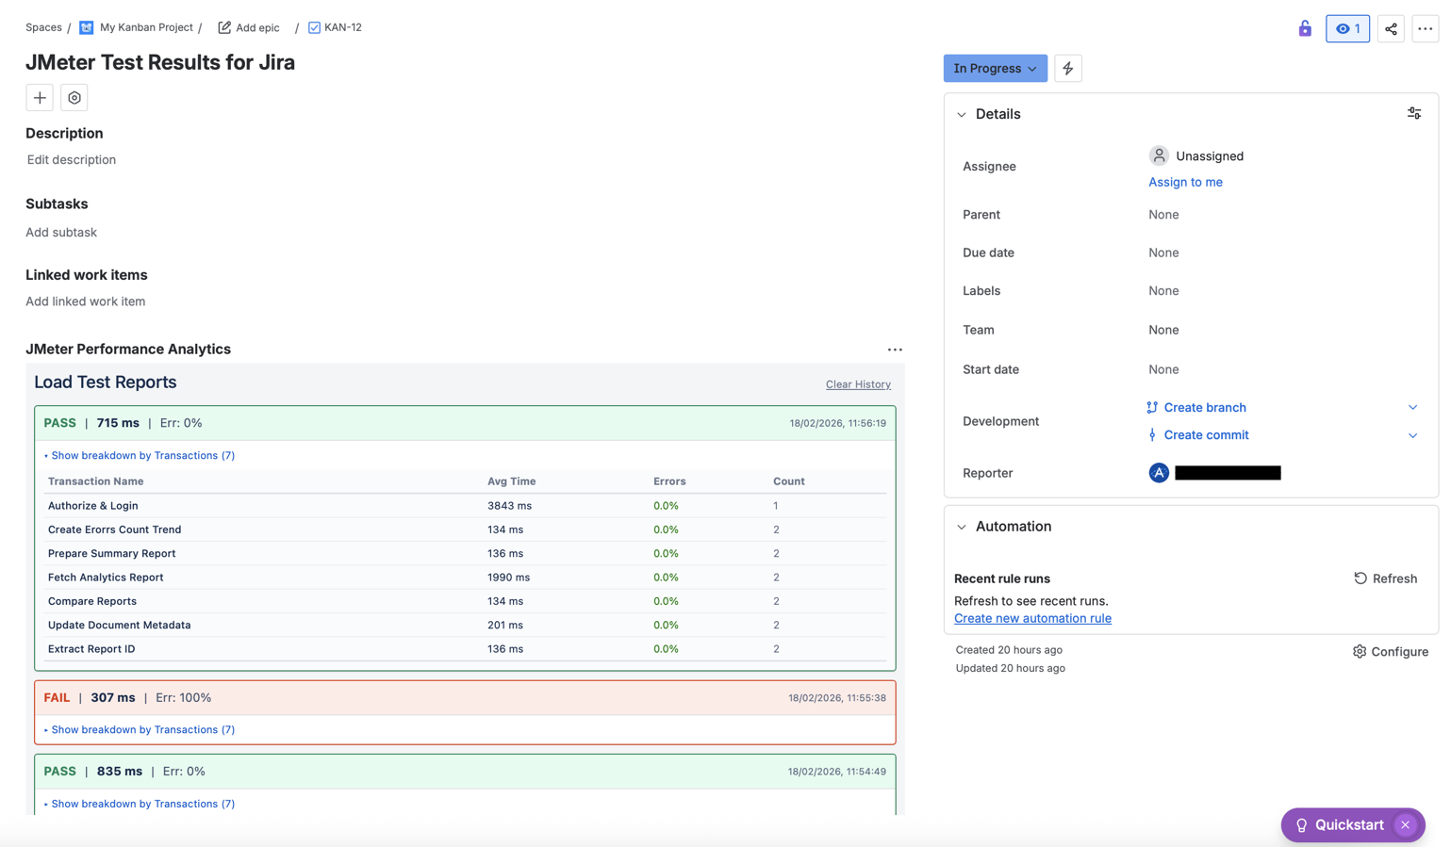Screen dimensions: 1451x847
Task: Expand the Create branch chevron
Action: pyautogui.click(x=1412, y=407)
